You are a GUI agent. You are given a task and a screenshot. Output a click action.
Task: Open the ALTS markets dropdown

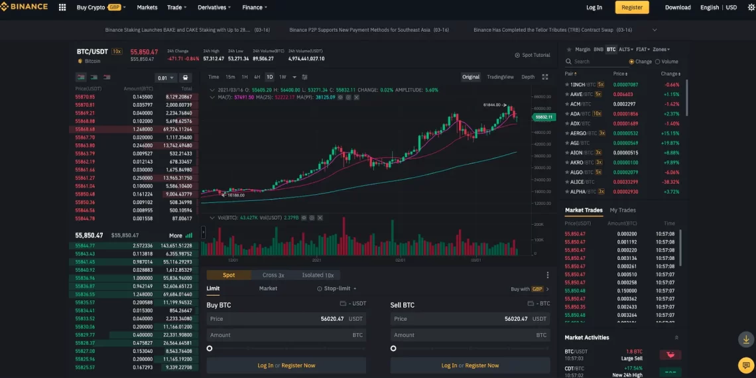625,49
